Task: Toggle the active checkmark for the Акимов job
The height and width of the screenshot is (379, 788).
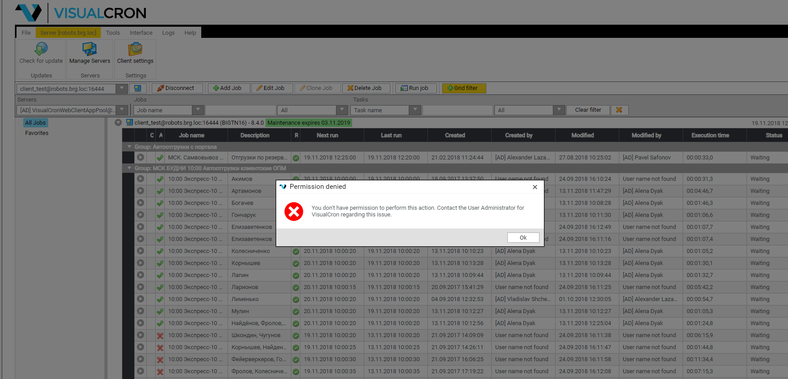Action: pyautogui.click(x=160, y=179)
